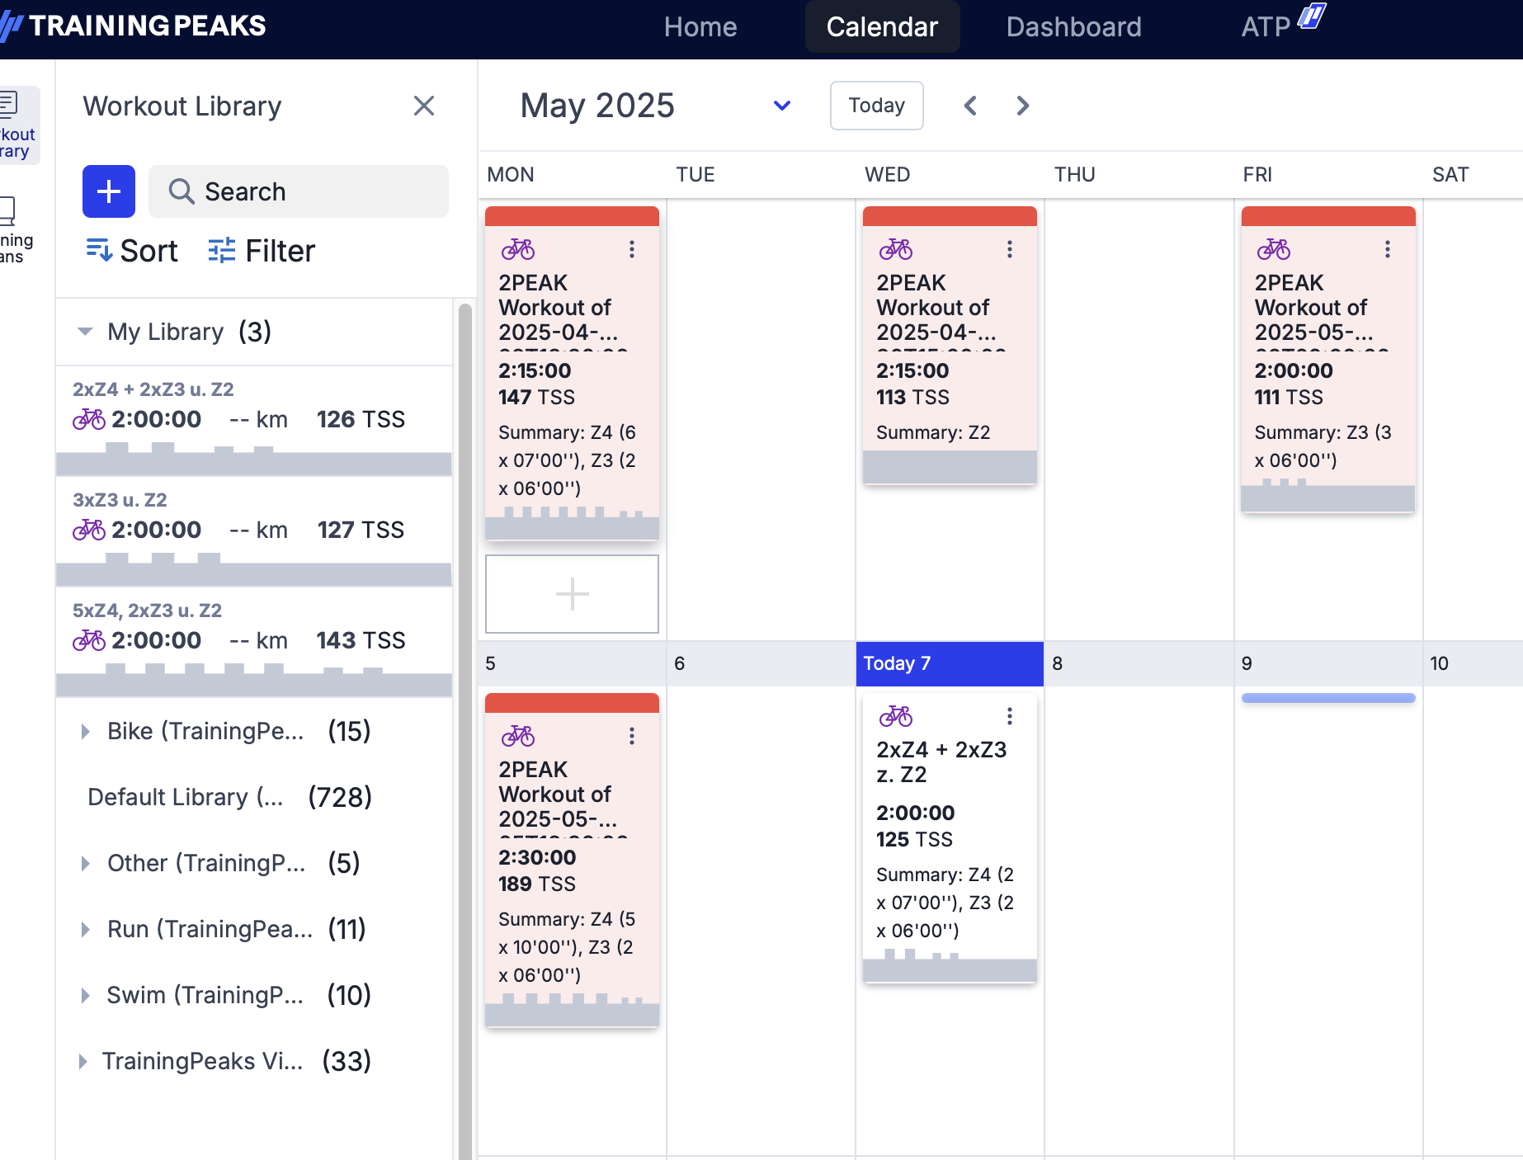
Task: Open the three-dot menu on 189 TSS workout
Action: 631,736
